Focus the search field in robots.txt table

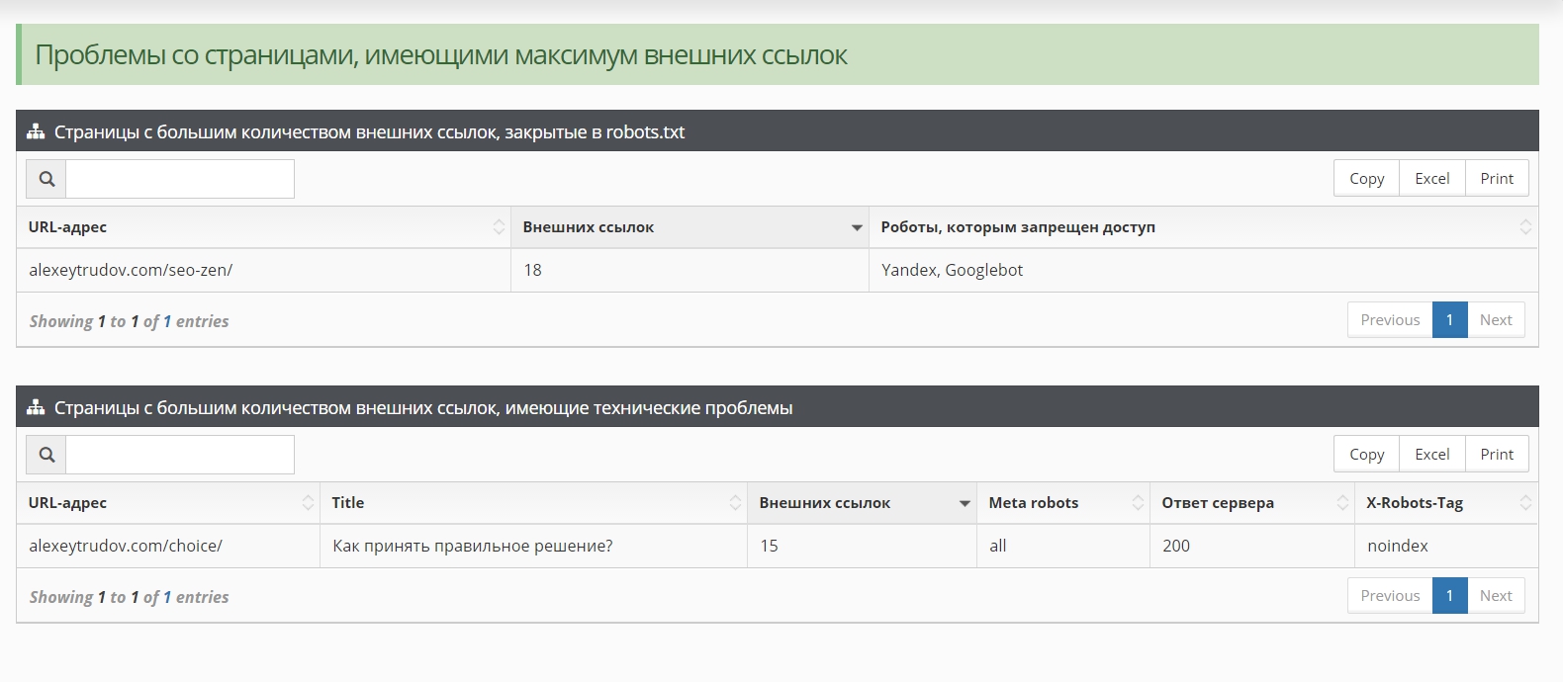[x=179, y=179]
